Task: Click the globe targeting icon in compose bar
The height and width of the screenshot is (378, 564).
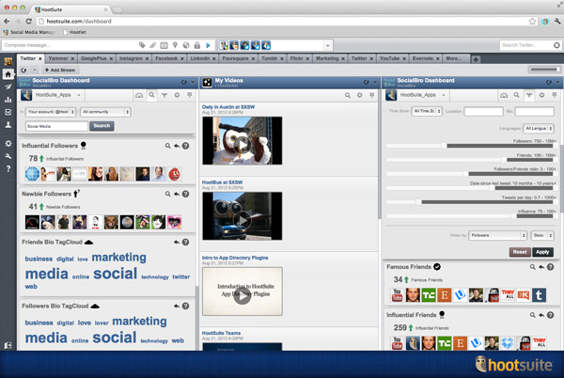Action: [x=186, y=45]
